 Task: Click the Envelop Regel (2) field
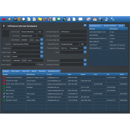pyautogui.click(x=73, y=36)
